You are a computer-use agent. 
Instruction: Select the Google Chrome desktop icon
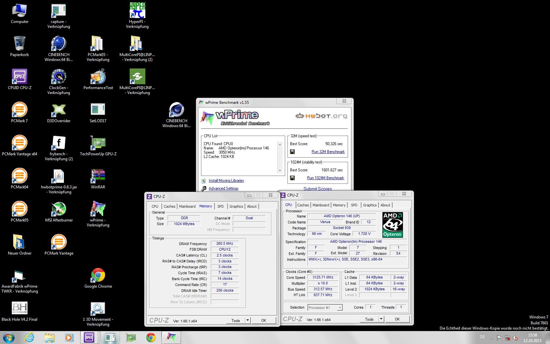(98, 278)
